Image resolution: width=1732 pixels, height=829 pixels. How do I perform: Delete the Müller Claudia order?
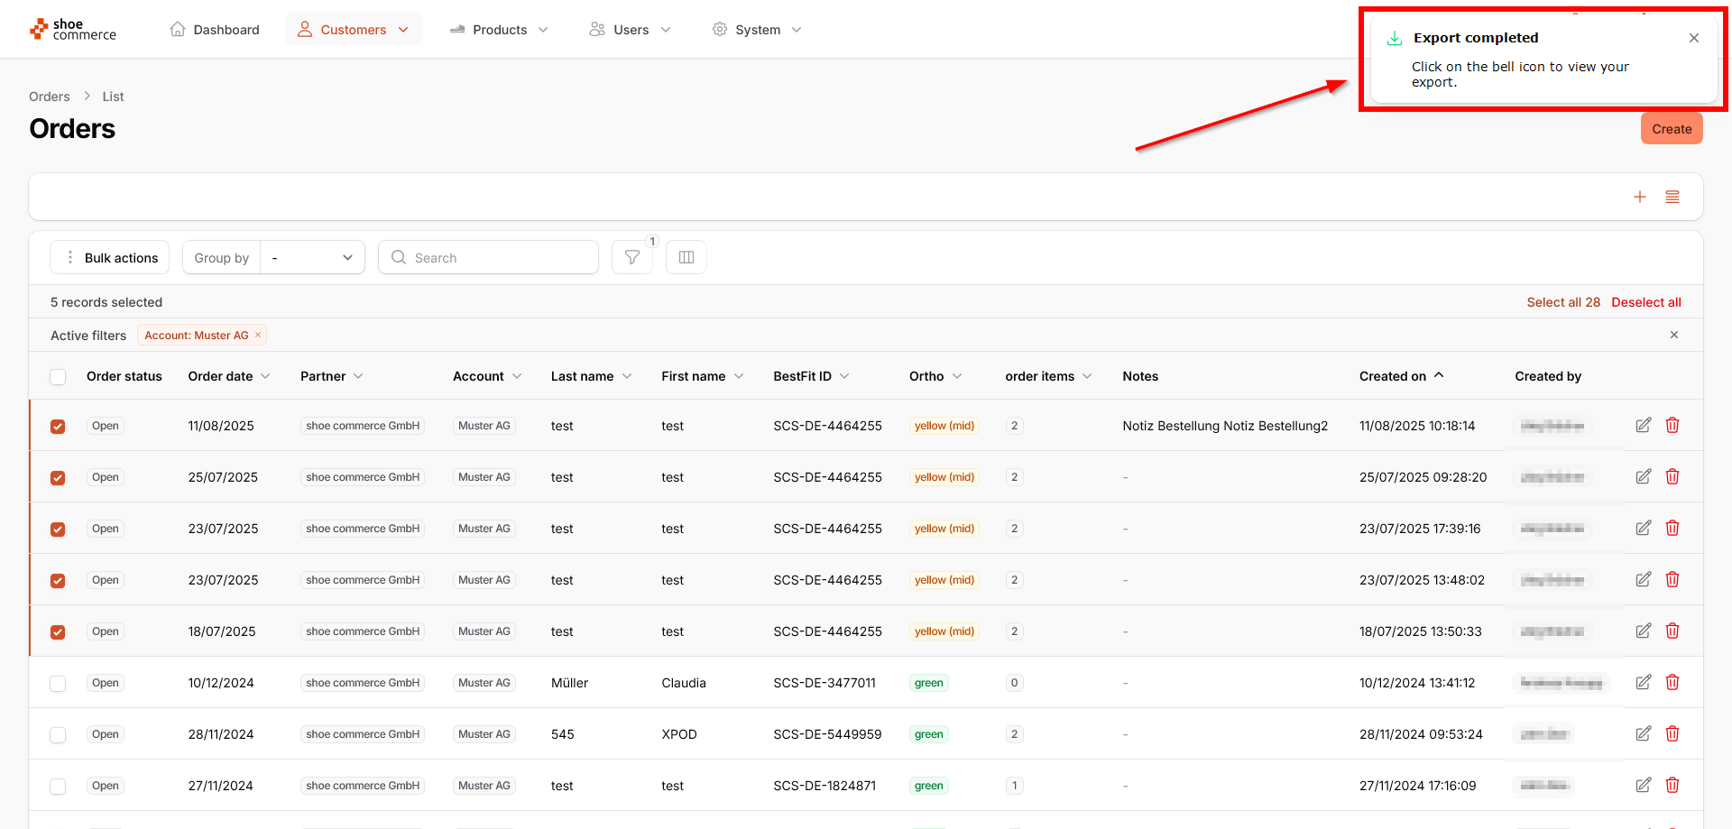1672,682
